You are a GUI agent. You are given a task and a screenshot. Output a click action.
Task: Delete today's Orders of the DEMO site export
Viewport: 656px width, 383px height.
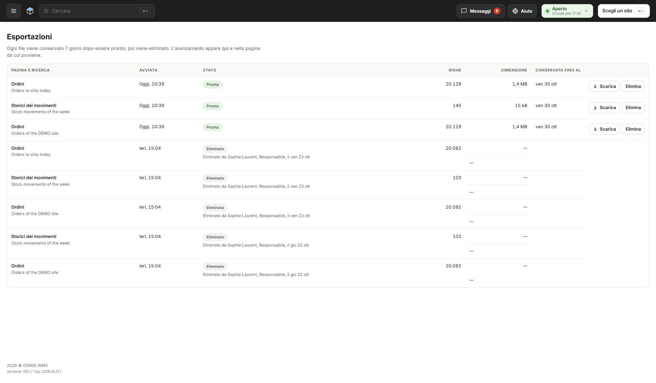click(633, 129)
